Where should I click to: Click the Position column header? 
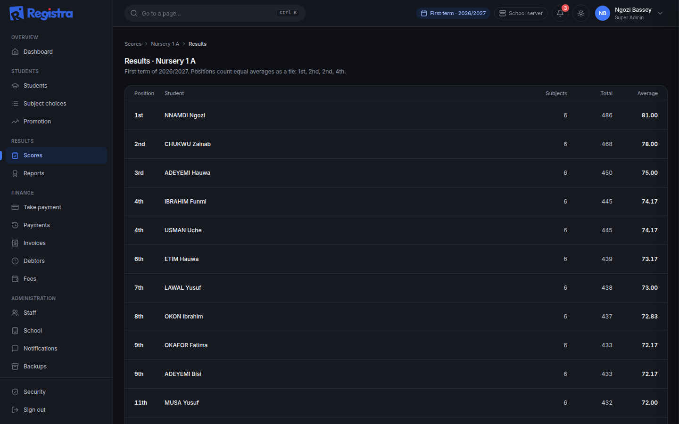(144, 93)
